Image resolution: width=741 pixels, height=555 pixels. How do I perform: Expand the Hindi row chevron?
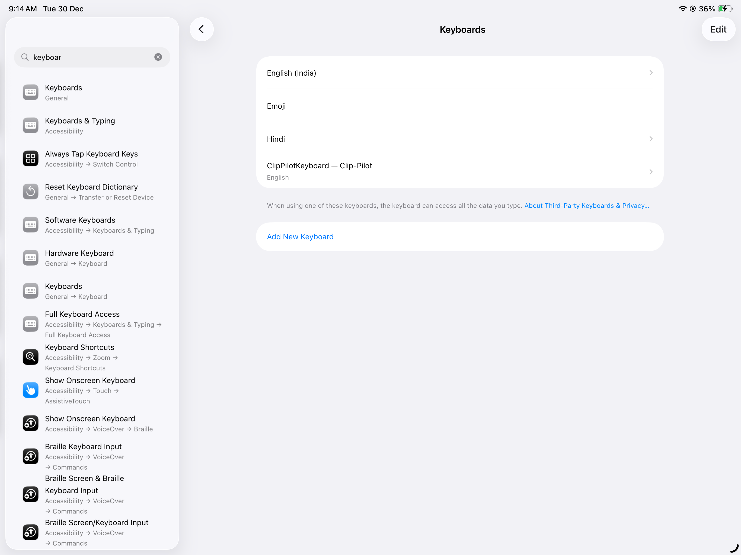[651, 139]
